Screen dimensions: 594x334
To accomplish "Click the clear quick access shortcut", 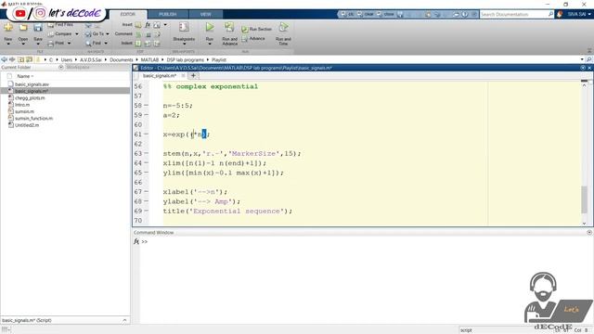I will coord(365,14).
